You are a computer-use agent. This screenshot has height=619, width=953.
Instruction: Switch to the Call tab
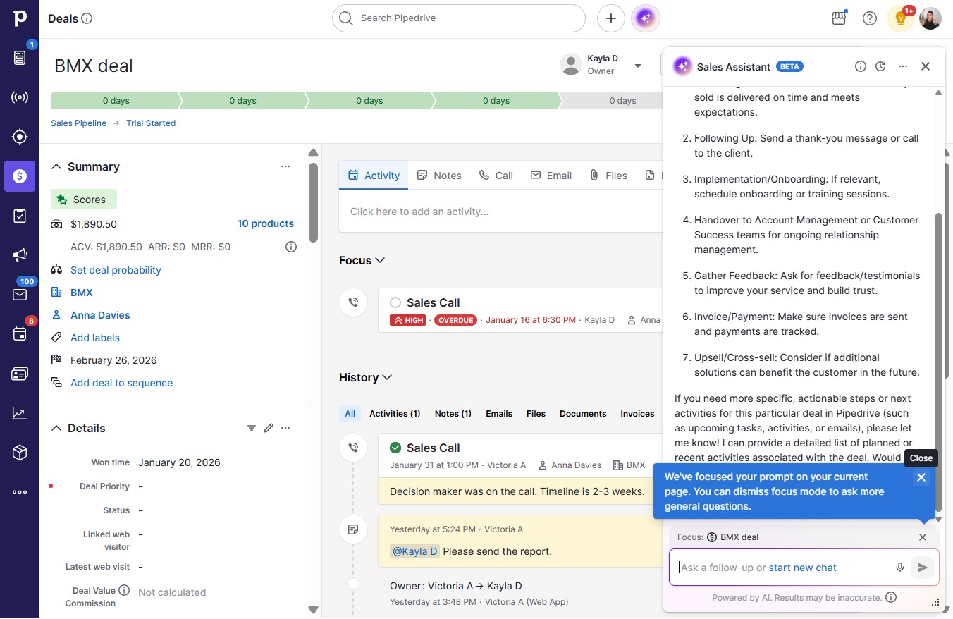(x=496, y=176)
